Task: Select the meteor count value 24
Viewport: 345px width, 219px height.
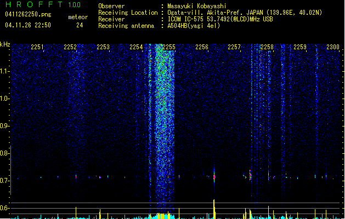Action: pyautogui.click(x=80, y=25)
